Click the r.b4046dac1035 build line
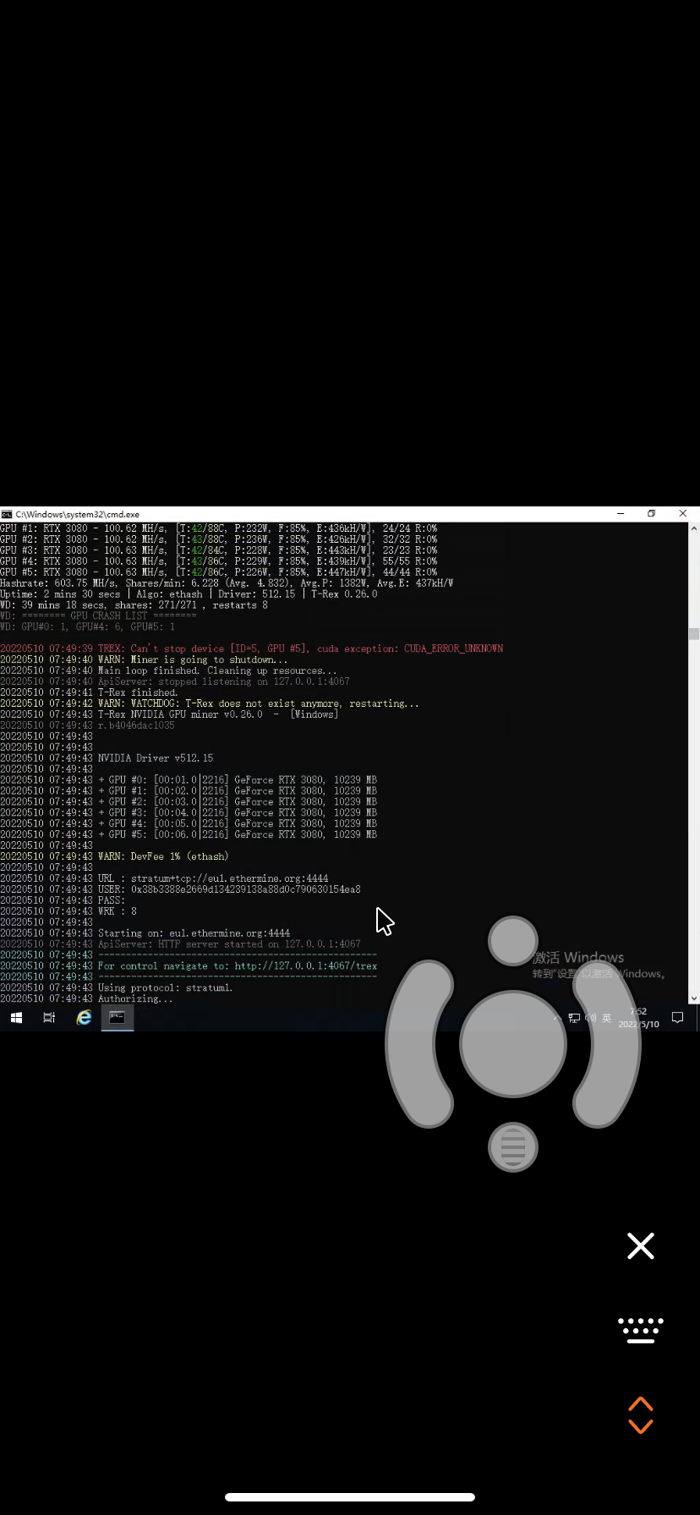 [87, 725]
